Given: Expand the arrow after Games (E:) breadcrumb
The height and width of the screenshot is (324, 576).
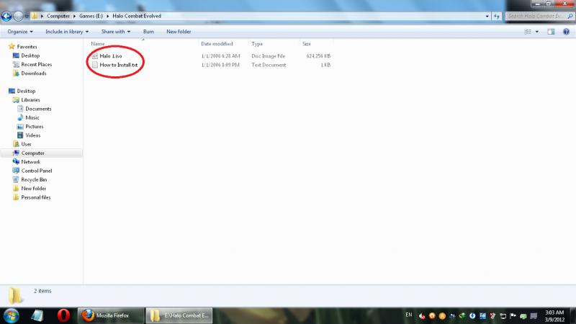Looking at the screenshot, I should pyautogui.click(x=107, y=16).
